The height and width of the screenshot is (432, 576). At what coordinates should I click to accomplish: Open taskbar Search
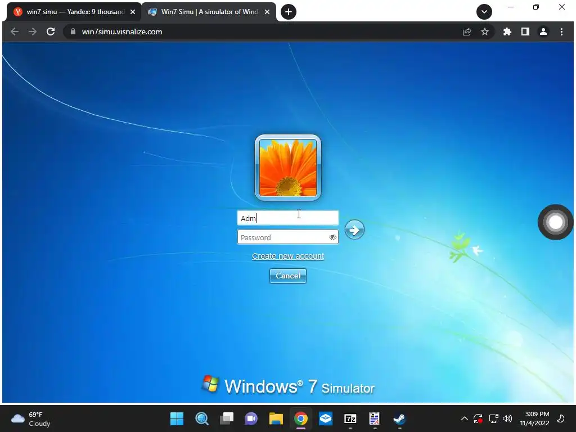click(x=202, y=418)
